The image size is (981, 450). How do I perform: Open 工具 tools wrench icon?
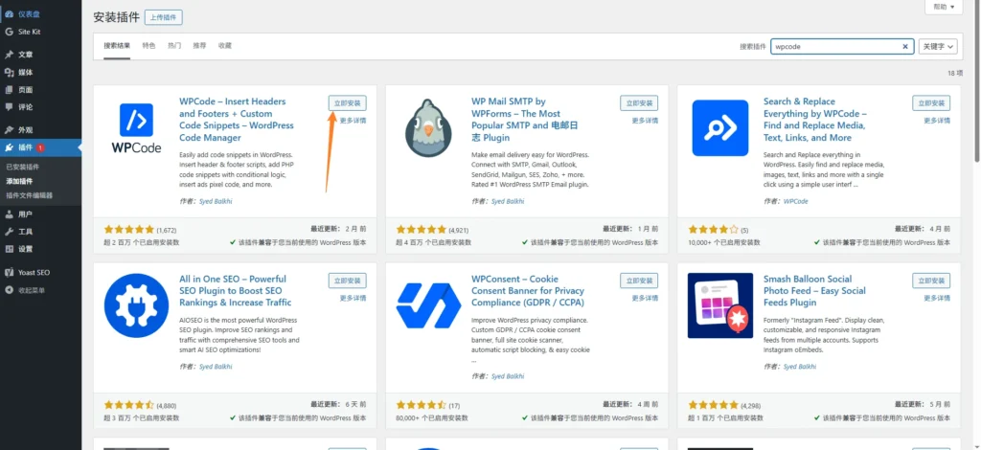(x=9, y=232)
